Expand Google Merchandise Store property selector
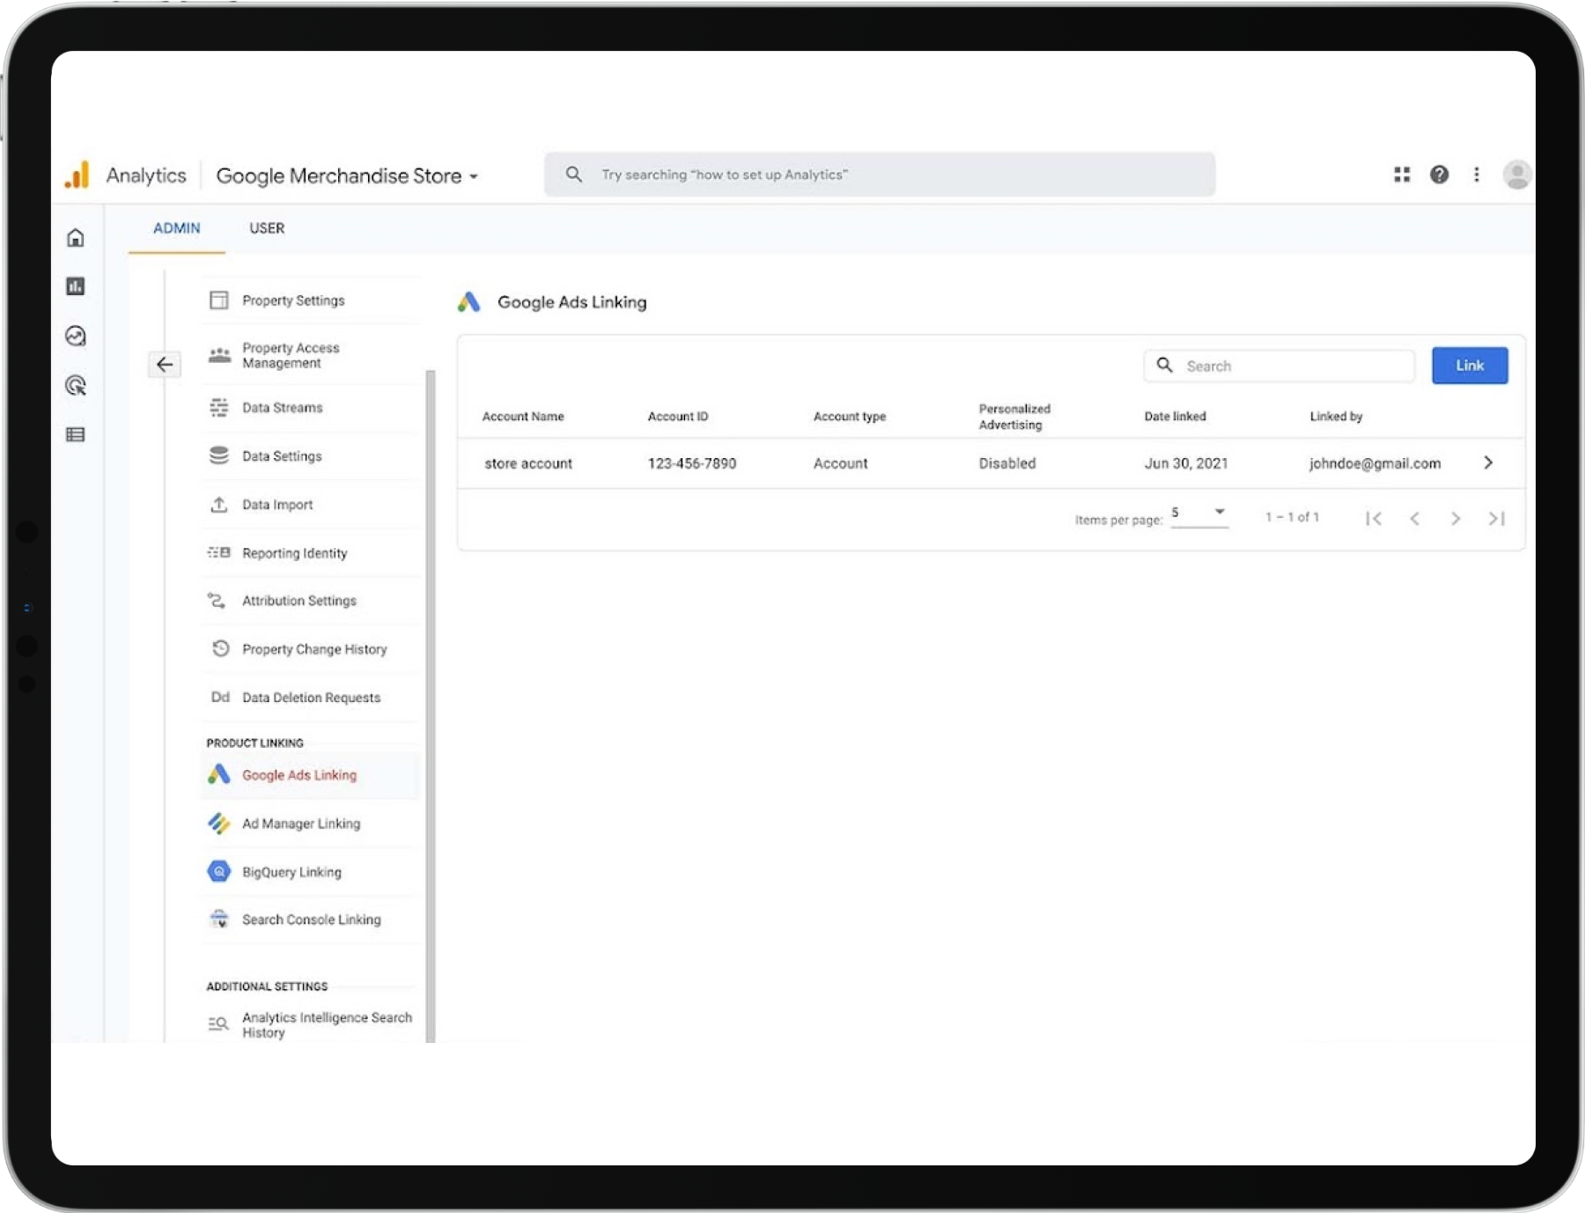Viewport: 1585px width, 1213px height. [x=347, y=176]
